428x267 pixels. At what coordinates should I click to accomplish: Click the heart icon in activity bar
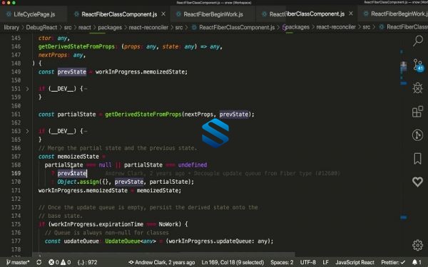click(417, 182)
